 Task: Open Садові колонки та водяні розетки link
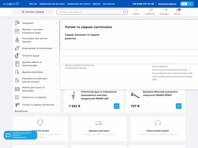[x=82, y=37]
